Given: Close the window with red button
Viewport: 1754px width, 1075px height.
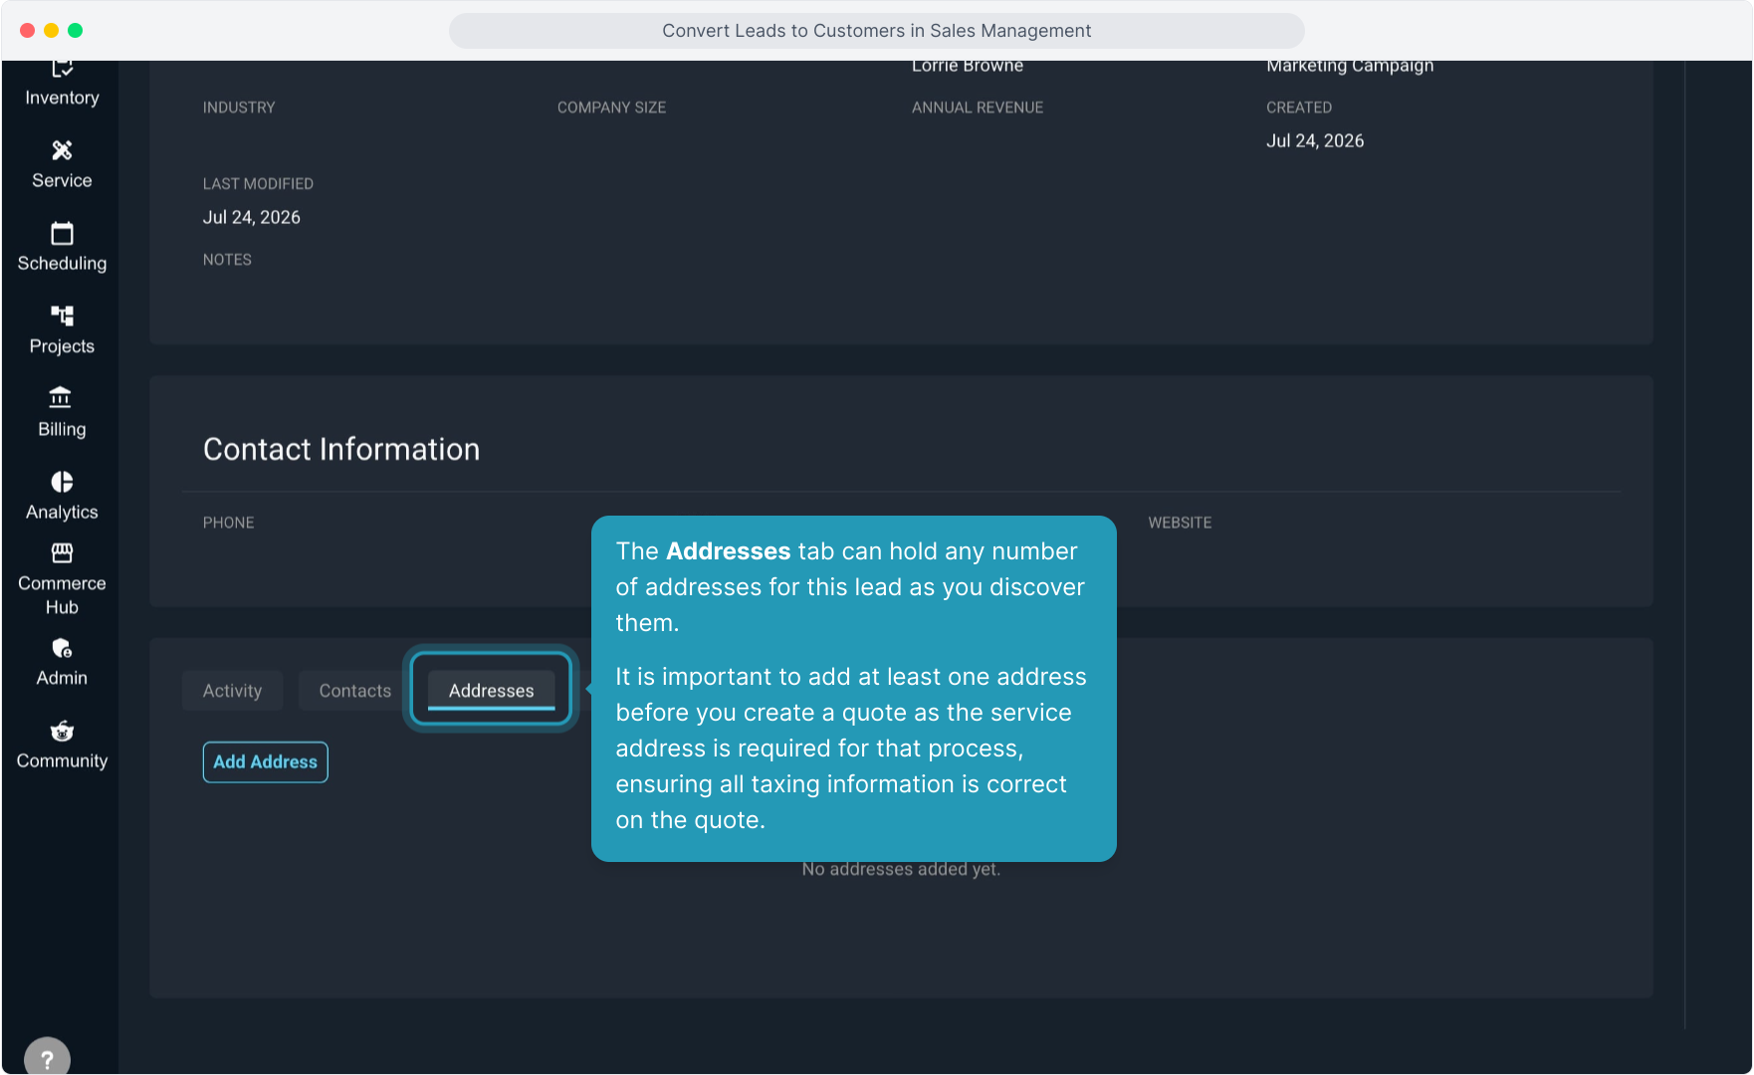Looking at the screenshot, I should click(28, 31).
